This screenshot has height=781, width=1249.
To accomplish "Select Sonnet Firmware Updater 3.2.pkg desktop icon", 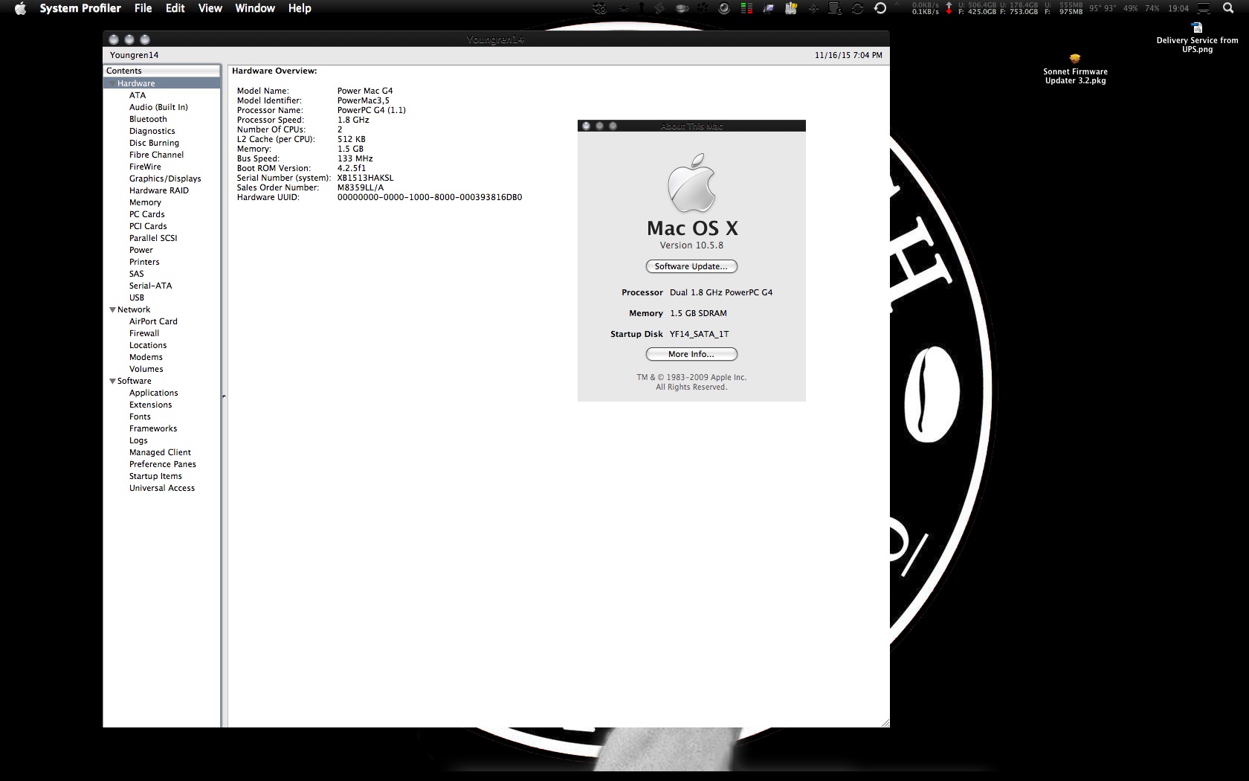I will 1075,69.
